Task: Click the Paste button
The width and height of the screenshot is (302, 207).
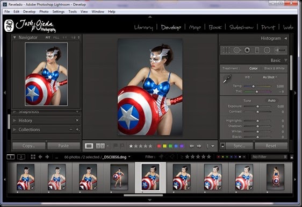Action: 63,146
